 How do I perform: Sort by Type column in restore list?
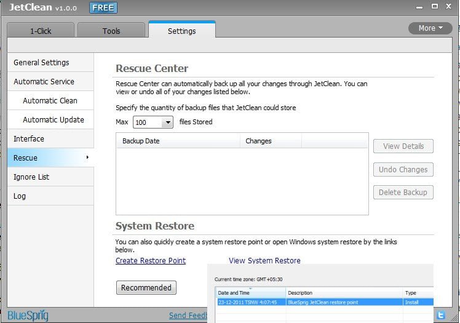(418, 293)
